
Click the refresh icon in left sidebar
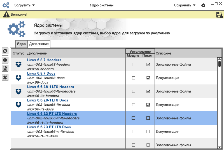(x=5, y=51)
